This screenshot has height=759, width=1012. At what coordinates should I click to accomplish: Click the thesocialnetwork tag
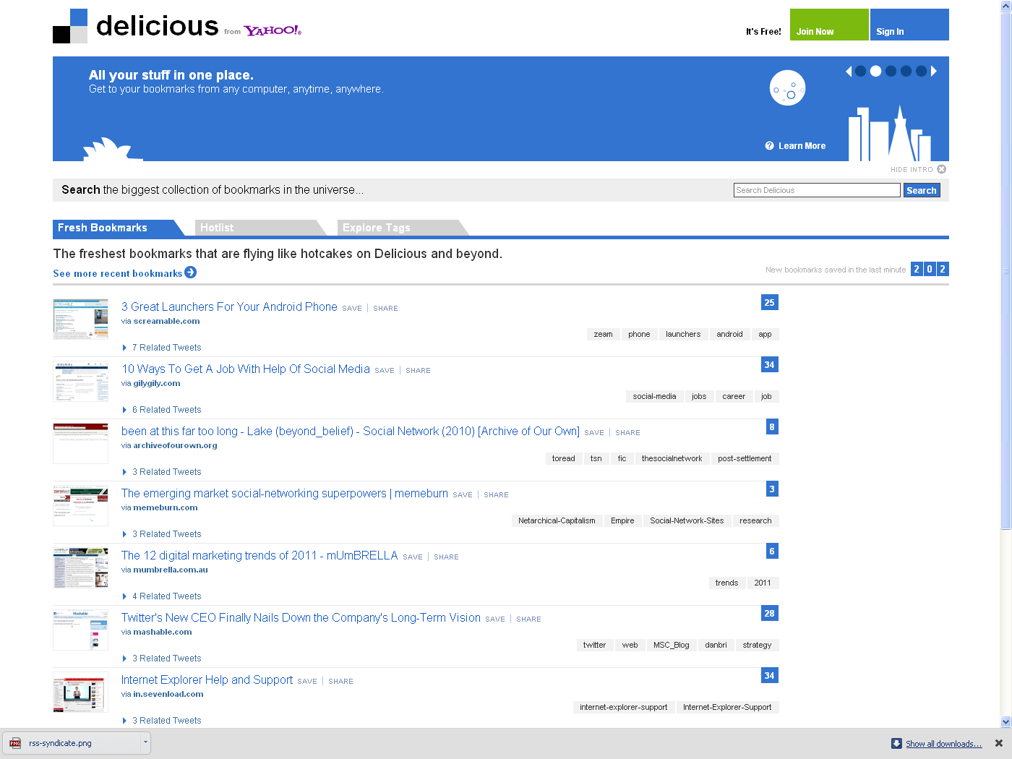672,458
